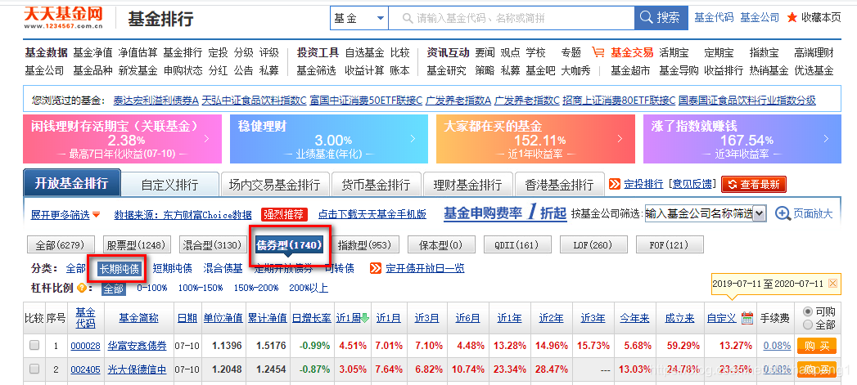Expand 展开更多筛选
857x385 pixels.
point(65,215)
